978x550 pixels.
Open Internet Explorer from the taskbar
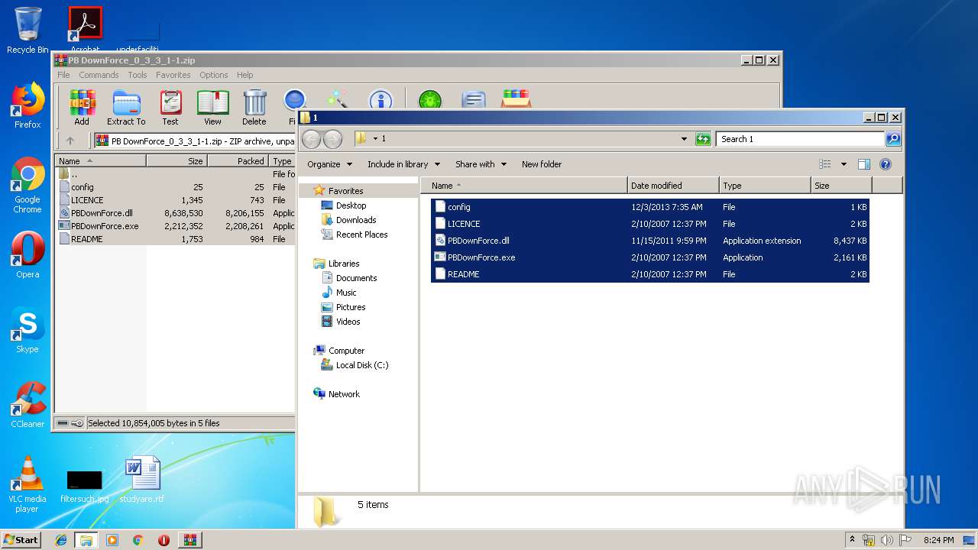tap(61, 540)
